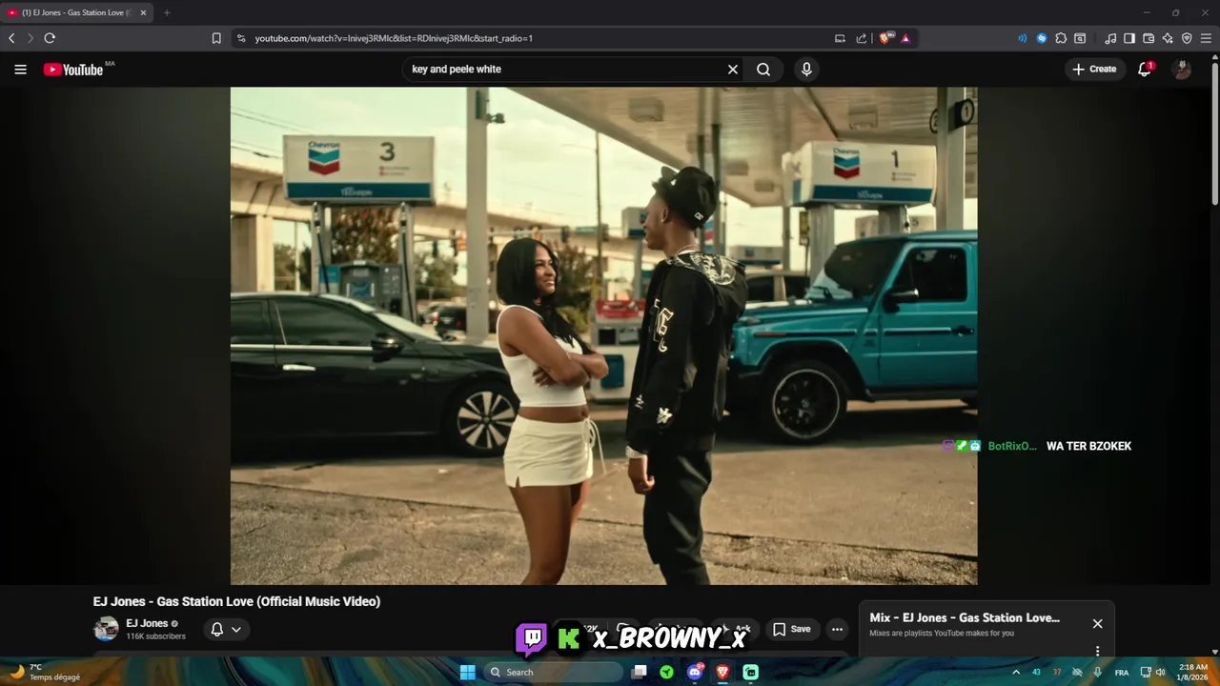Click the Windows taskbar Search box
The width and height of the screenshot is (1220, 686).
point(553,672)
